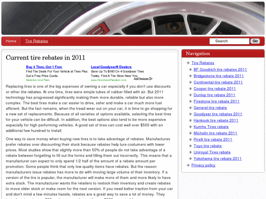Open Continental tire rebate 2011 link

pyautogui.click(x=218, y=82)
